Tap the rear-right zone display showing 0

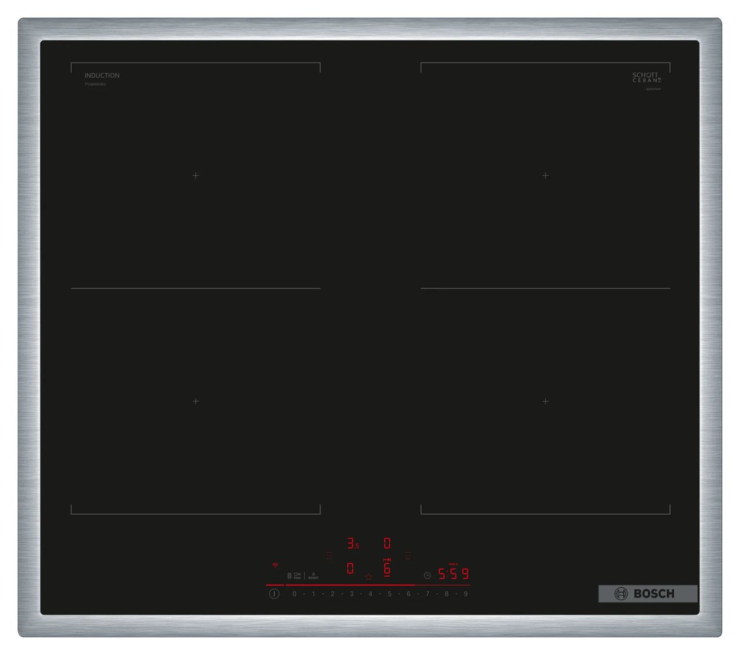(x=387, y=543)
